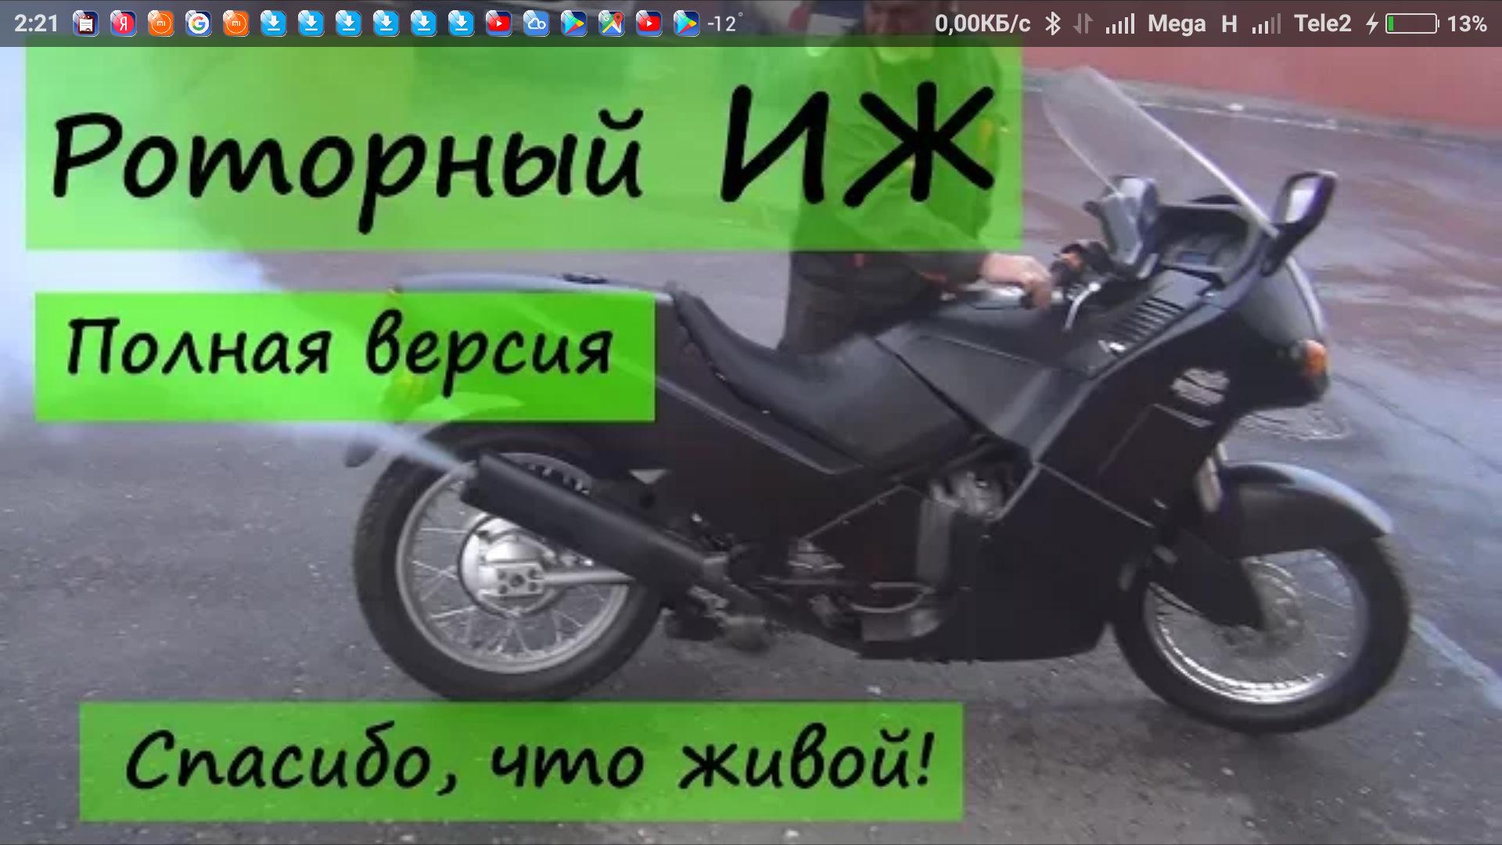This screenshot has width=1502, height=845.
Task: Open the Yandex notification icon
Action: (124, 24)
